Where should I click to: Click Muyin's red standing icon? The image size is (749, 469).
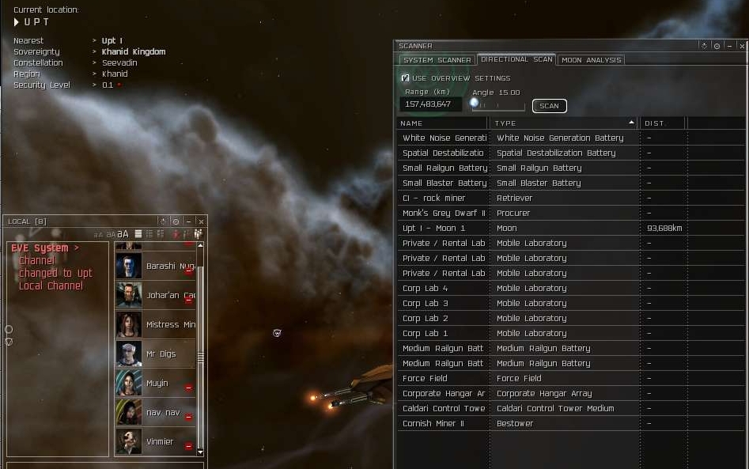[x=189, y=388]
